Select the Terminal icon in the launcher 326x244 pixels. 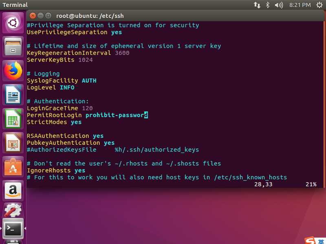click(x=13, y=229)
